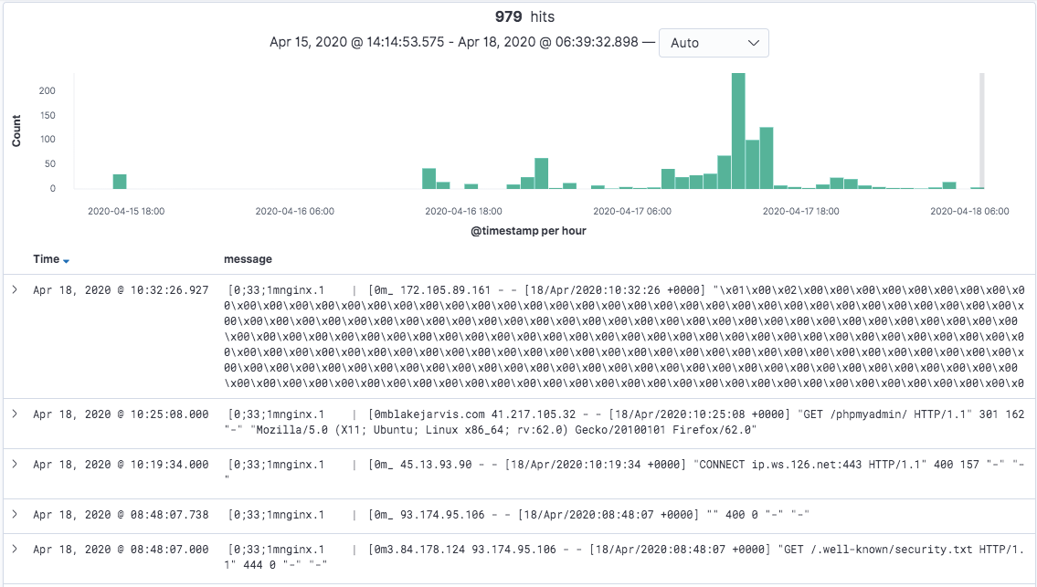Expand the 10:19:34.000 CONNECT log row
Image resolution: width=1037 pixels, height=587 pixels.
(15, 464)
